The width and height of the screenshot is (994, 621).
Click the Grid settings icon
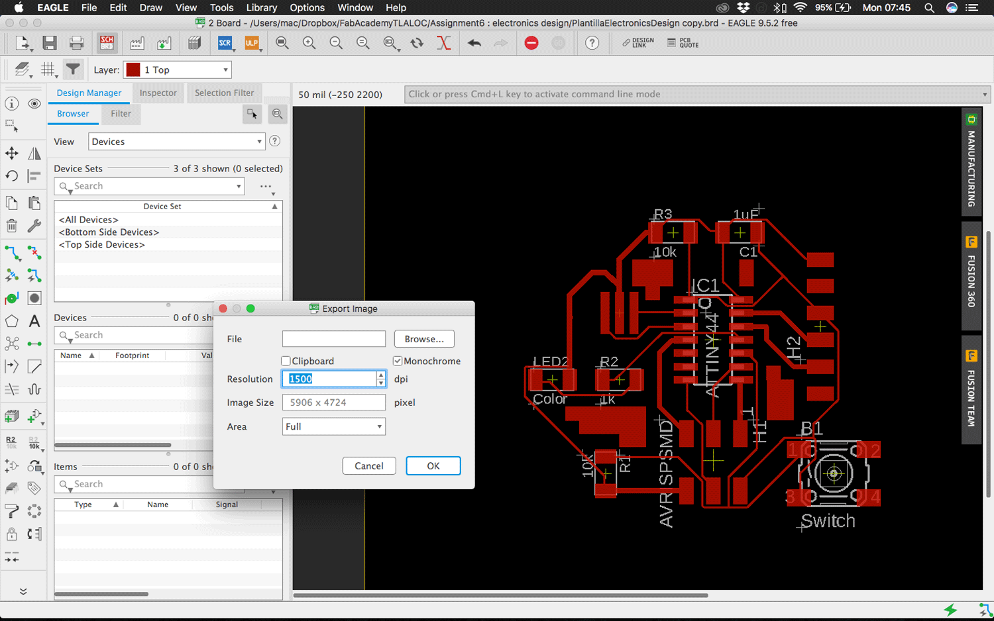pyautogui.click(x=48, y=70)
